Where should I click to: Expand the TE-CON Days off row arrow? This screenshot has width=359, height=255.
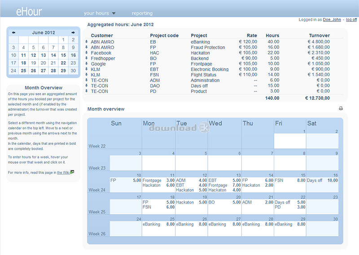(x=87, y=85)
